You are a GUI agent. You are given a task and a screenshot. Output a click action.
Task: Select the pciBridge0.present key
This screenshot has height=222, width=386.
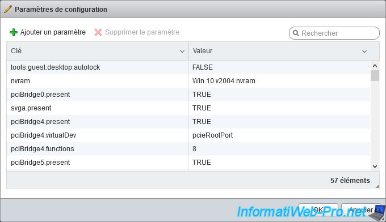40,95
